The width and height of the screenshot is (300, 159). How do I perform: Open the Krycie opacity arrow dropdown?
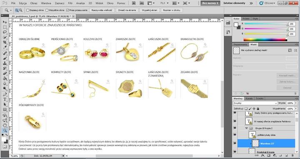(x=296, y=103)
